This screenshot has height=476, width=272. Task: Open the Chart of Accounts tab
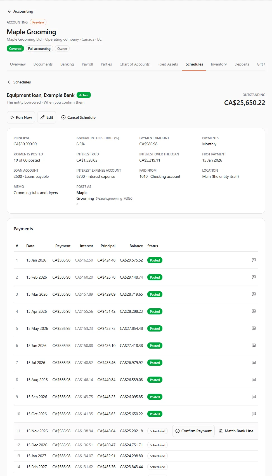point(135,64)
